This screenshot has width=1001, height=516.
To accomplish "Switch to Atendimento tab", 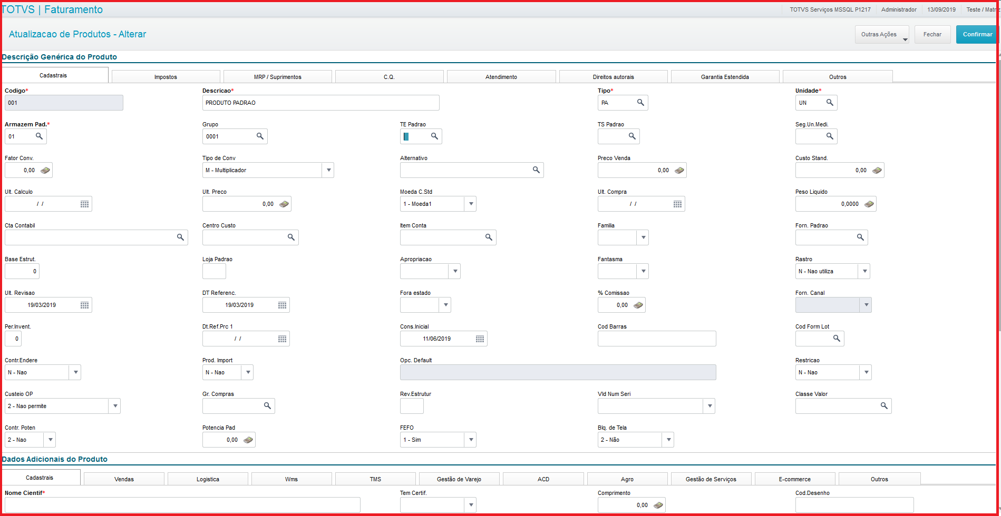I will (x=501, y=77).
